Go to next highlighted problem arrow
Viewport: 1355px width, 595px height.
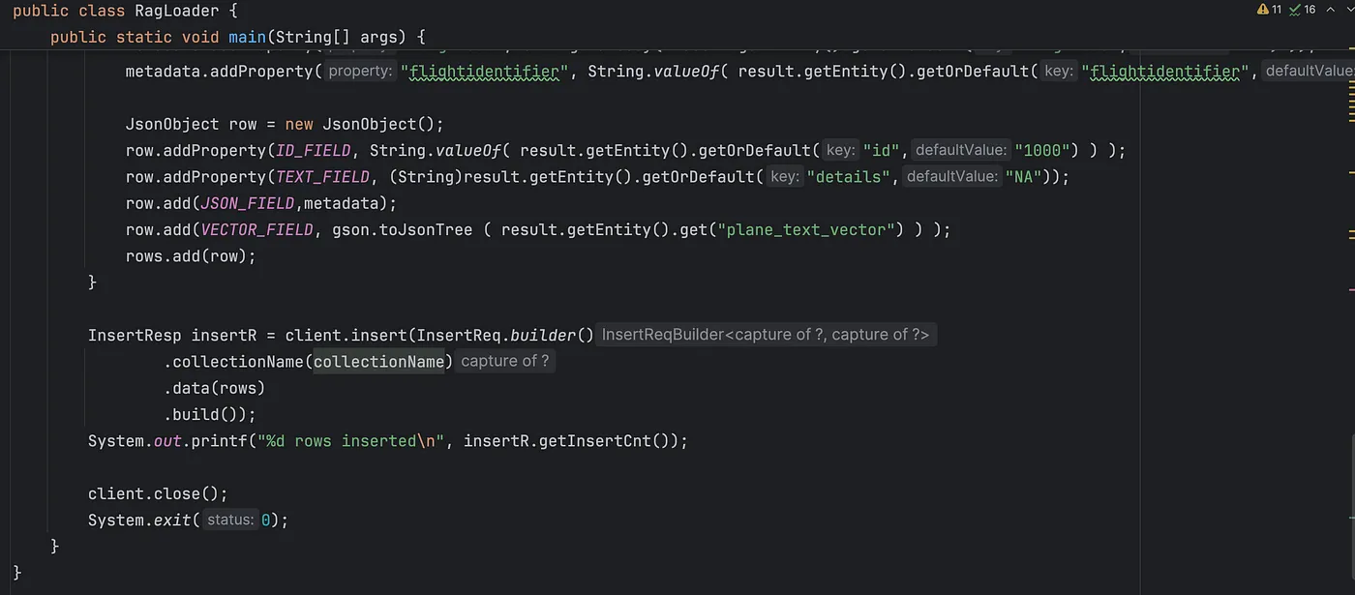pos(1348,10)
